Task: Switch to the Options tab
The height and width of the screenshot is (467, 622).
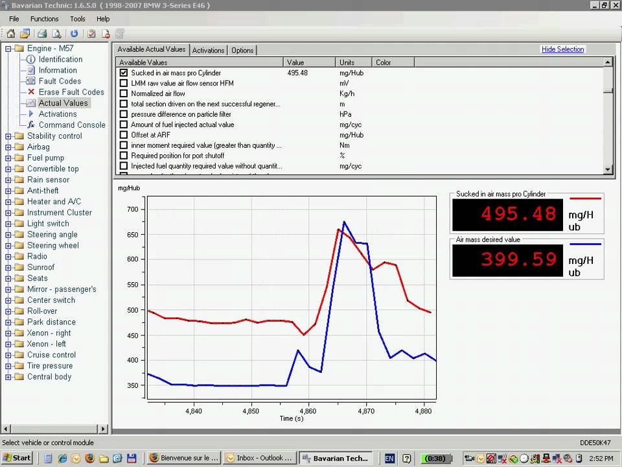Action: [x=242, y=50]
